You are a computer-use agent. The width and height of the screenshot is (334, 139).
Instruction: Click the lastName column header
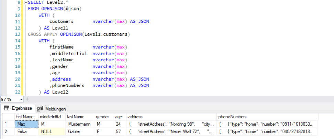click(76, 117)
